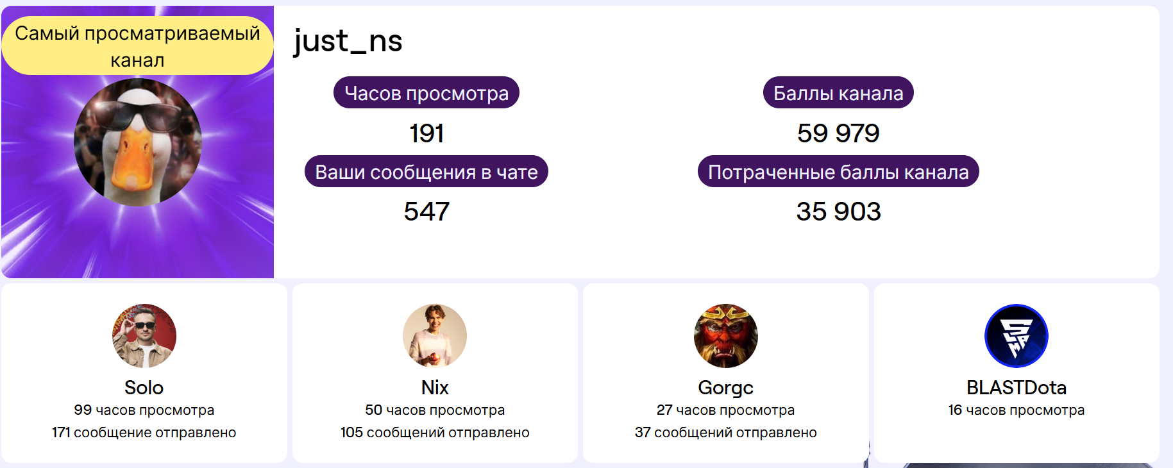1173x468 pixels.
Task: Click the BLASTDota channel logo
Action: [x=1017, y=336]
